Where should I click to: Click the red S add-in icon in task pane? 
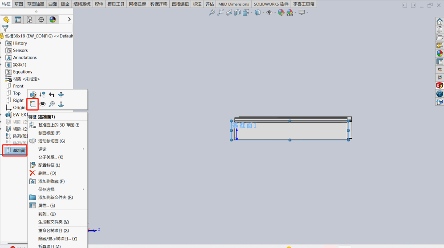[x=440, y=85]
